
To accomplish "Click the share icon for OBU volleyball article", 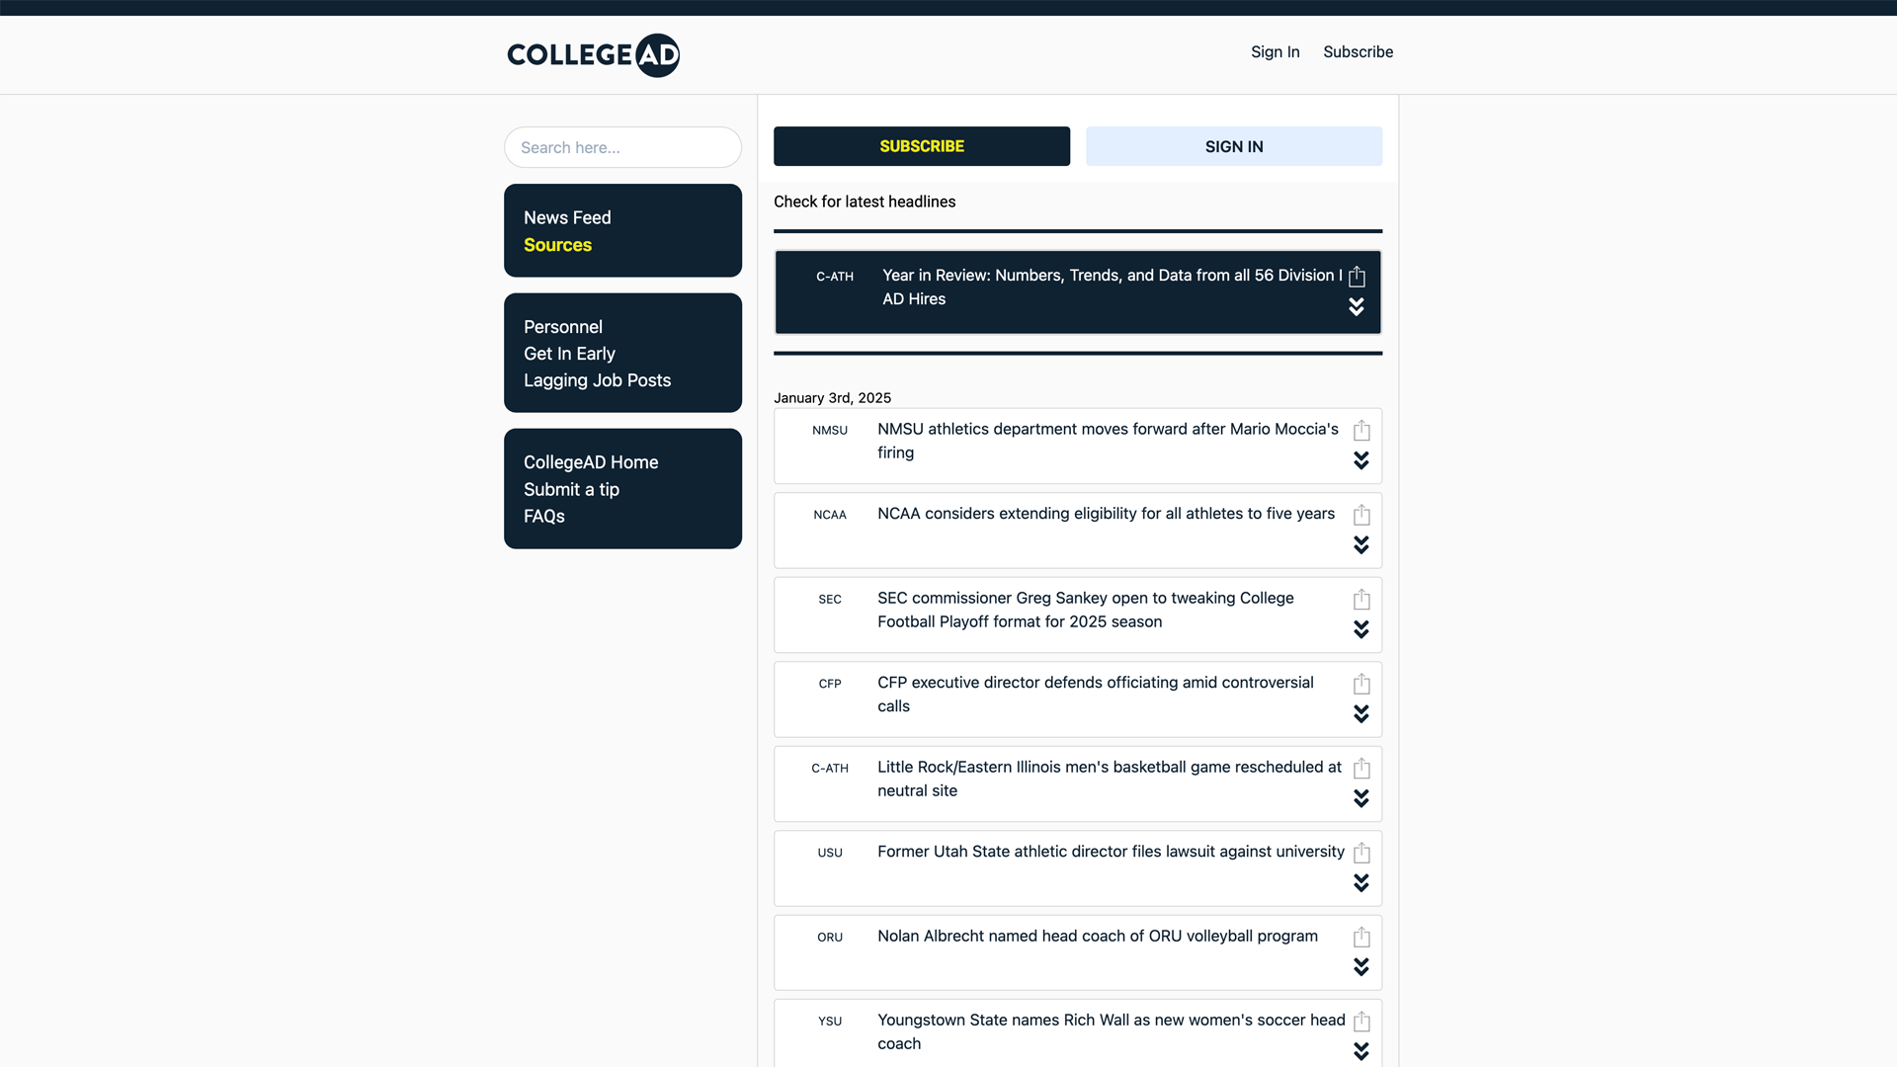I will pos(1361,937).
